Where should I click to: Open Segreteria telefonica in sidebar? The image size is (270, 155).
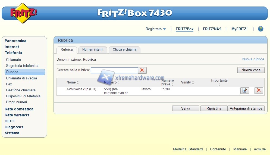[x=22, y=66]
